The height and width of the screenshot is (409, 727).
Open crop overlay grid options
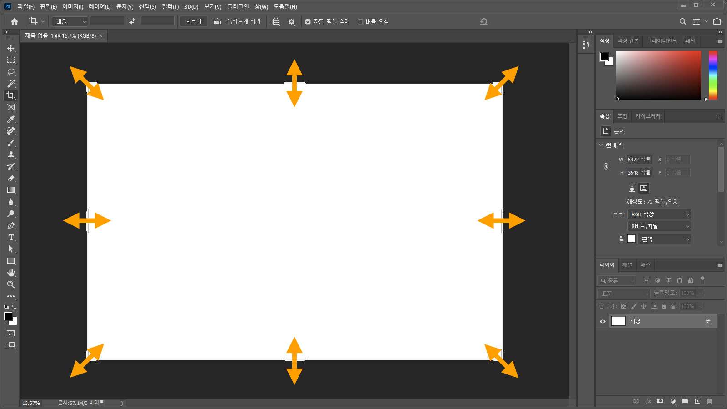point(276,21)
